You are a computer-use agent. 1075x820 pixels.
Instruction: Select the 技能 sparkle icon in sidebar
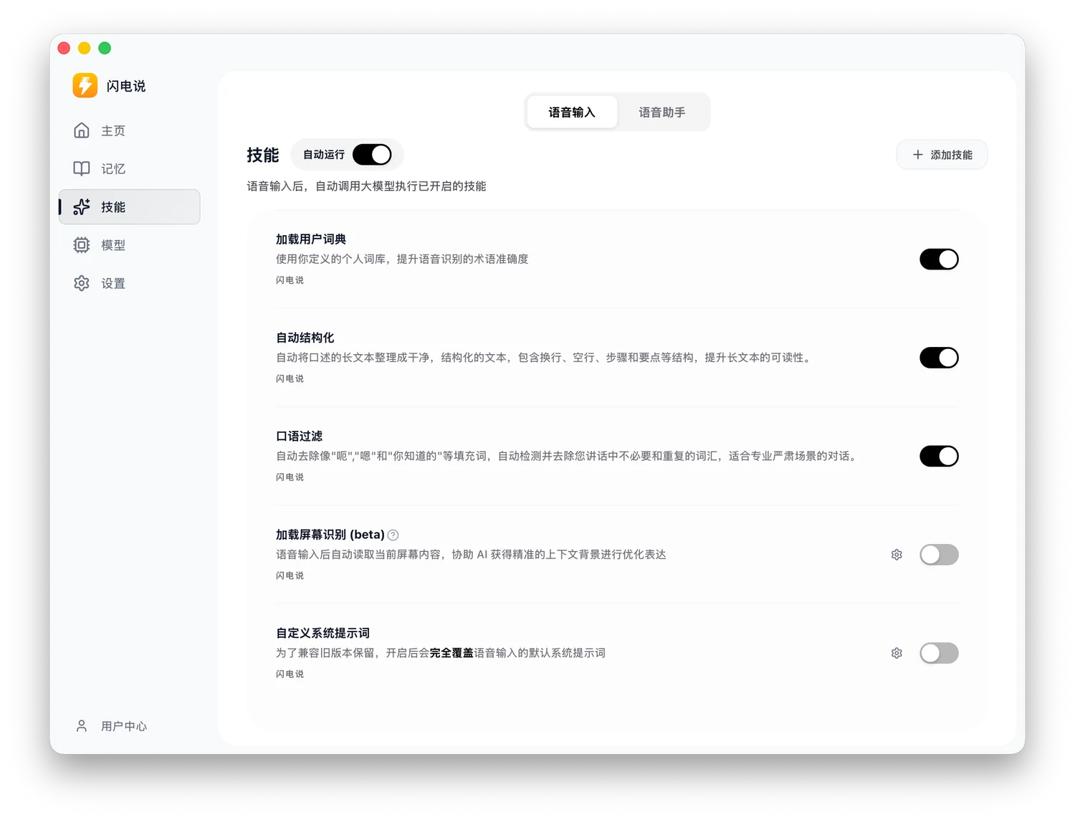tap(82, 206)
